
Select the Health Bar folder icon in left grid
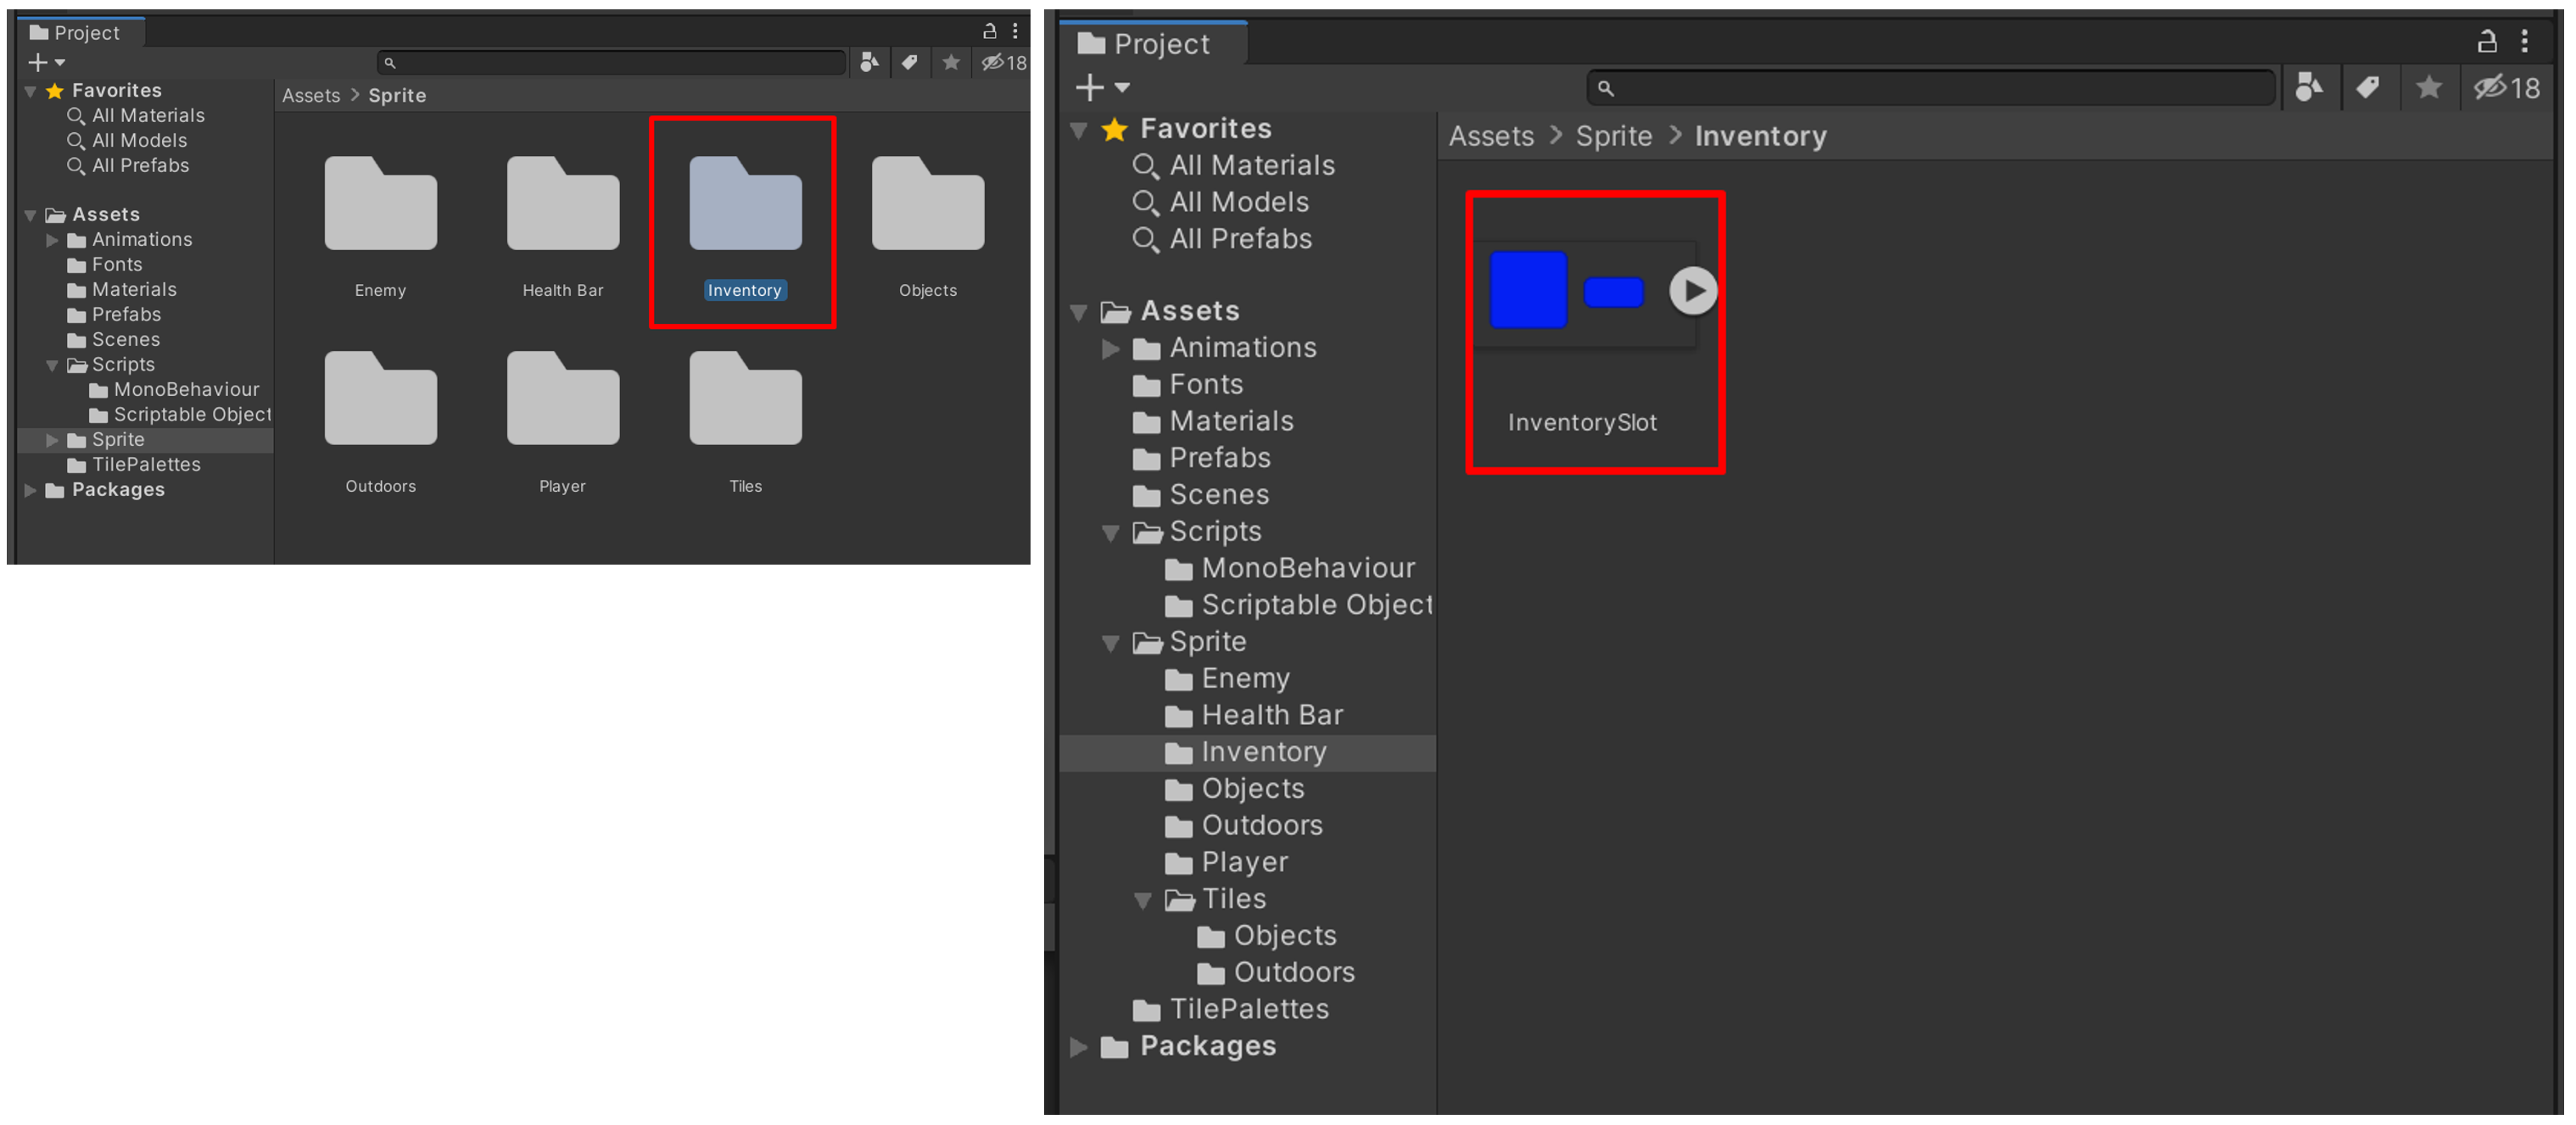pyautogui.click(x=562, y=205)
